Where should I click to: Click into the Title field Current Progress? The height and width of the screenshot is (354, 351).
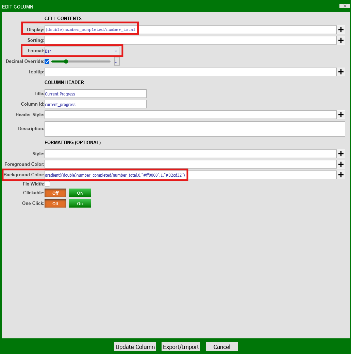click(x=95, y=94)
